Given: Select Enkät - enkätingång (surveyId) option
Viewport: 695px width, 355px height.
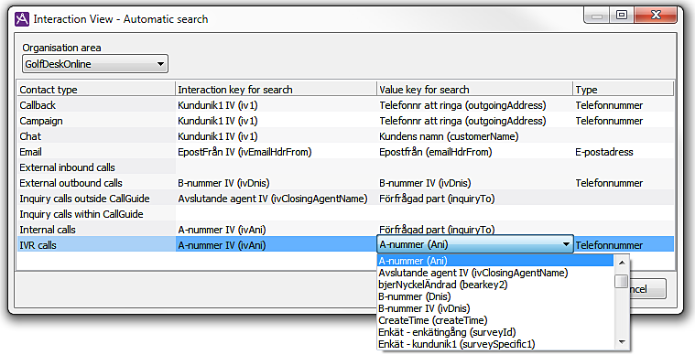Looking at the screenshot, I should (447, 332).
